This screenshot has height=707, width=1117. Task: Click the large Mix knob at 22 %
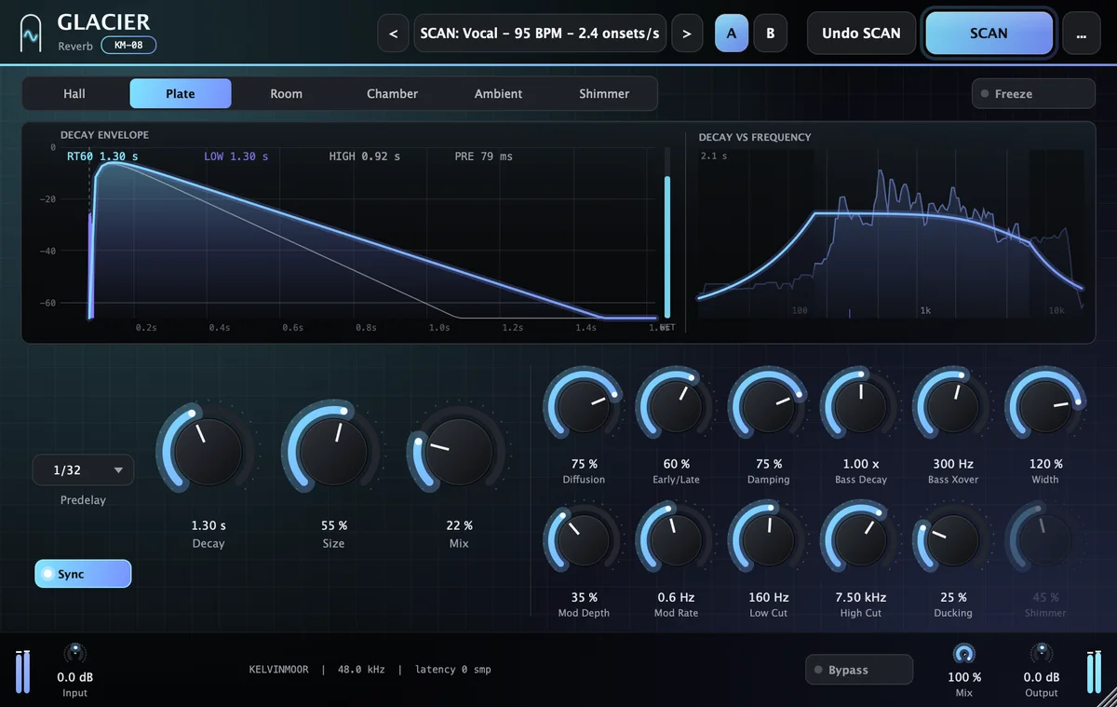pyautogui.click(x=458, y=452)
